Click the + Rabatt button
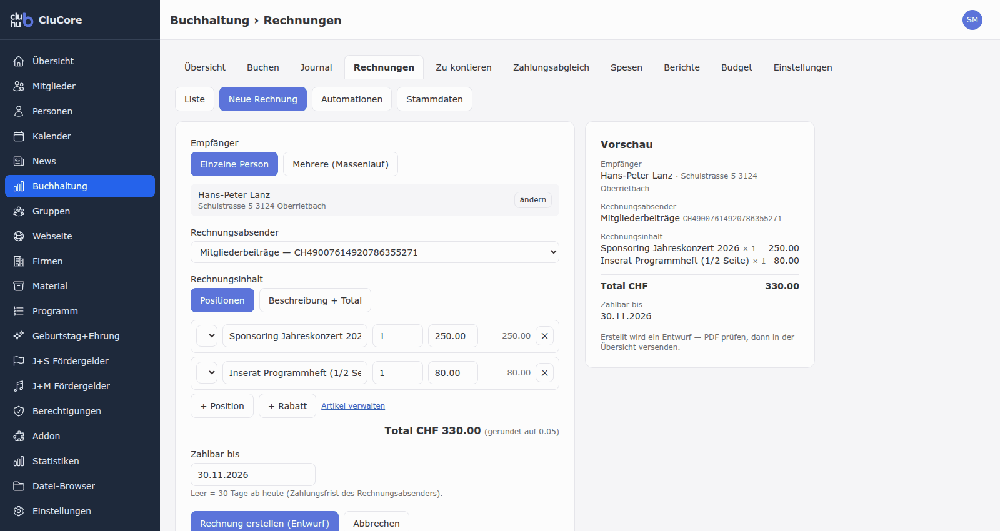The height and width of the screenshot is (531, 1000). (x=287, y=406)
